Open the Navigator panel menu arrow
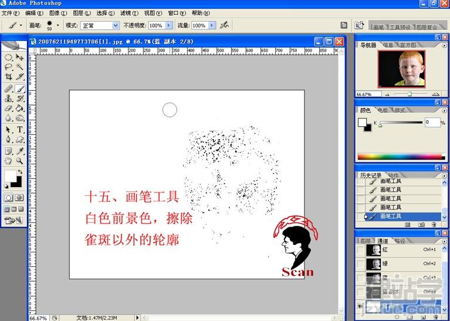Viewport: 450px width, 321px height. [444, 45]
